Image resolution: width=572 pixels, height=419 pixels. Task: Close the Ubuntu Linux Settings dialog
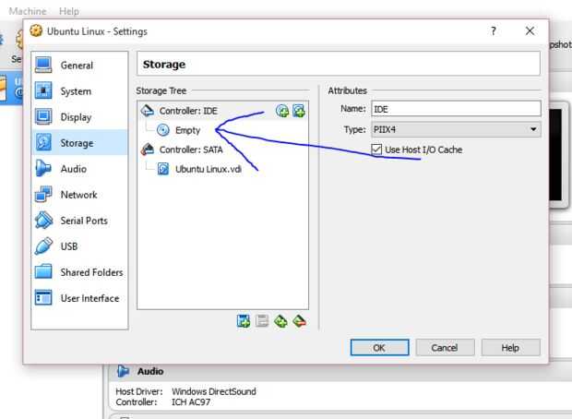(x=530, y=31)
